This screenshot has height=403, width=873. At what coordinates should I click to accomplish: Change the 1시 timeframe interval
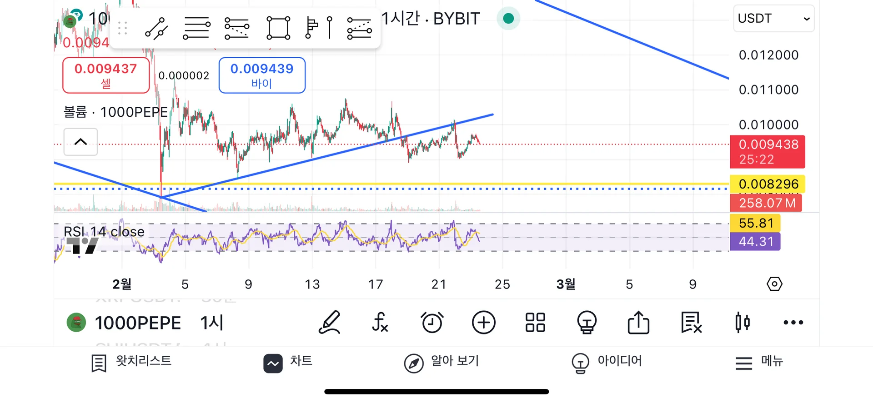[x=212, y=323]
